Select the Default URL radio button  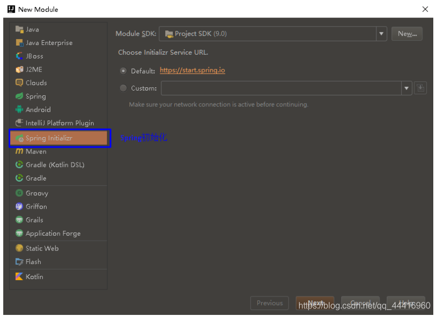point(123,71)
